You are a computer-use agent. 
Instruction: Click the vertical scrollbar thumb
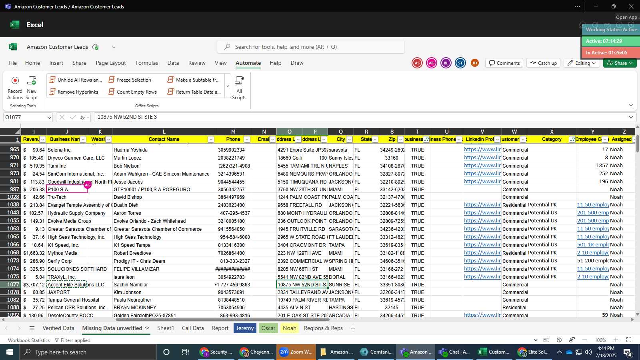[x=637, y=143]
